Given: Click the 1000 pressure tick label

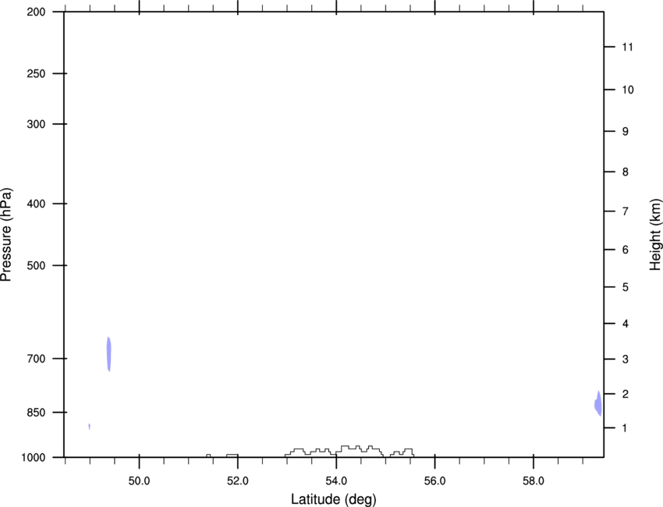Looking at the screenshot, I should click(x=34, y=458).
